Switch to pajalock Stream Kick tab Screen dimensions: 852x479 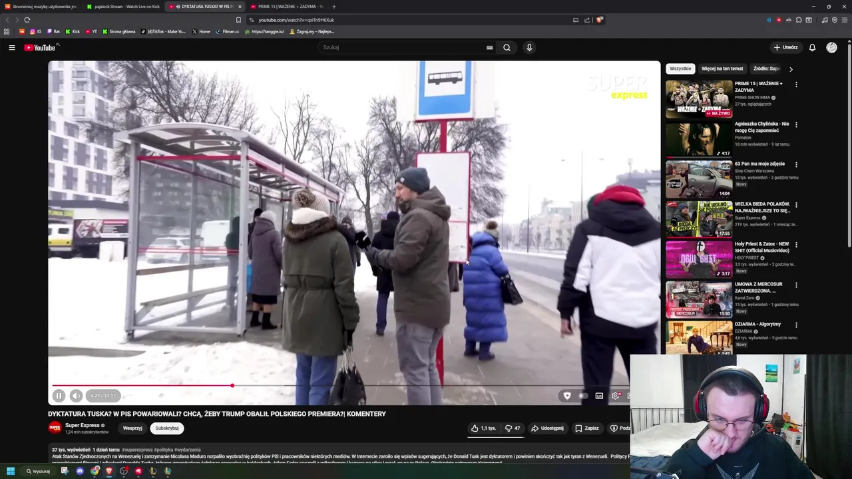coord(123,7)
